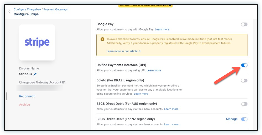Enable BECS Direct Debit AUS toggle
The width and height of the screenshot is (262, 135).
click(x=244, y=104)
